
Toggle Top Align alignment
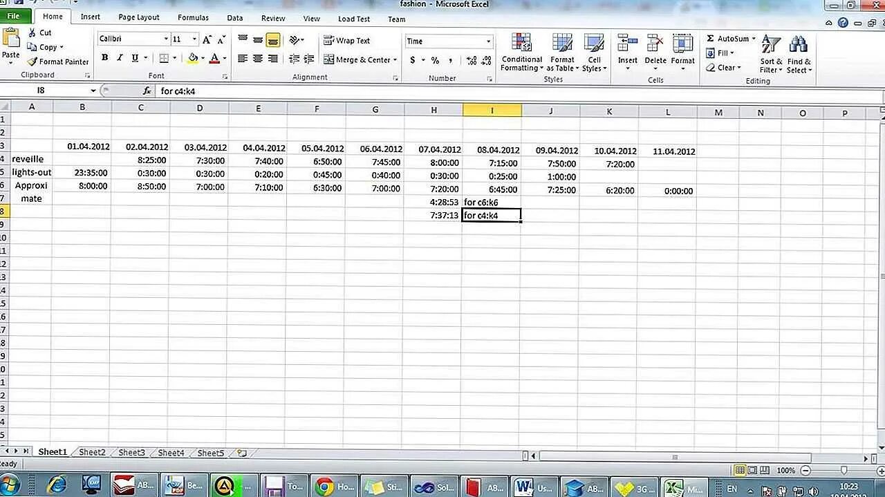pos(243,40)
